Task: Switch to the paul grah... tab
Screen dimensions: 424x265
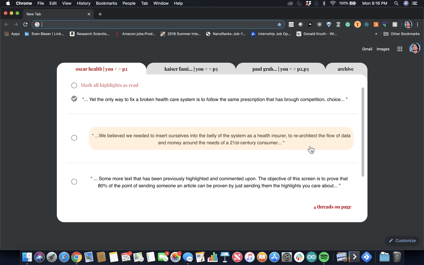Action: click(281, 69)
